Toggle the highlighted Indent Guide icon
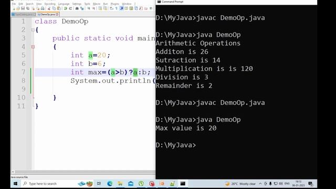The width and height of the screenshot is (336, 189). pos(121,8)
